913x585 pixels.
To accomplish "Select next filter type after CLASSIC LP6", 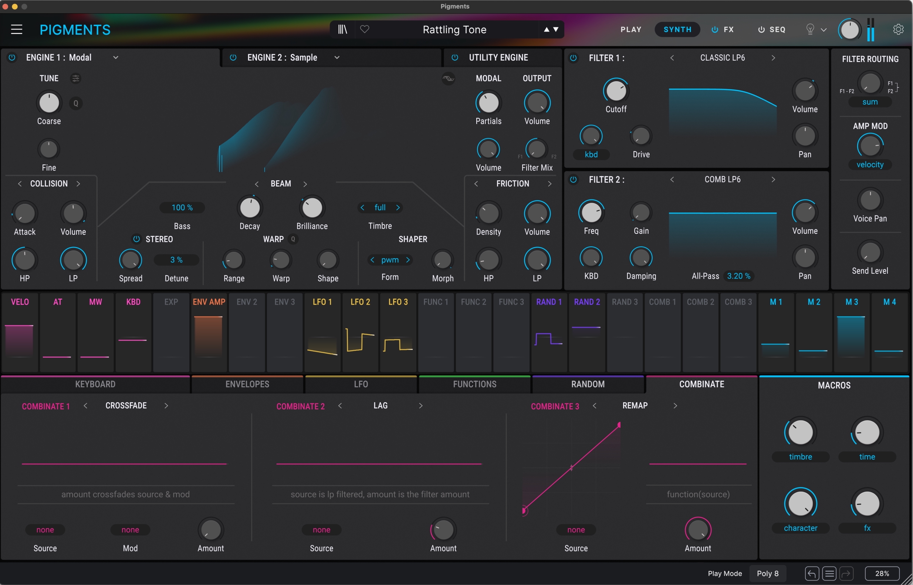I will click(773, 58).
